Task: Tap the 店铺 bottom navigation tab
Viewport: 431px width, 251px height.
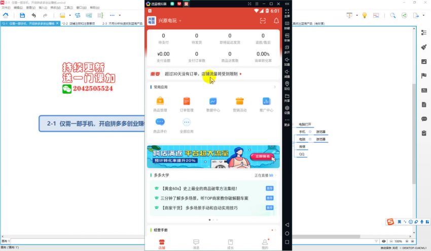Action: click(162, 244)
